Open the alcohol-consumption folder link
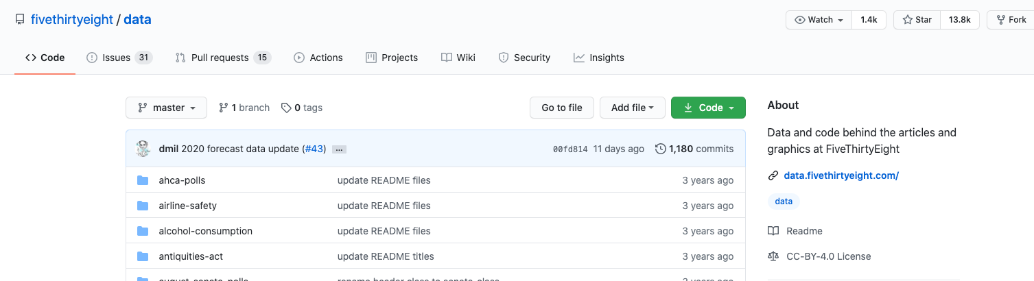Screen dimensions: 1034x281 (x=205, y=231)
